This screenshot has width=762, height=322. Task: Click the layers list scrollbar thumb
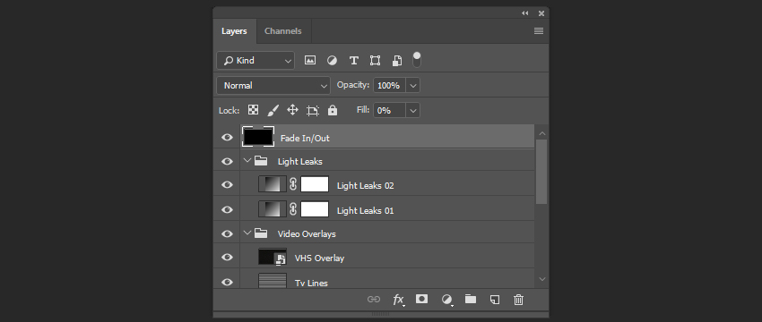pos(541,172)
